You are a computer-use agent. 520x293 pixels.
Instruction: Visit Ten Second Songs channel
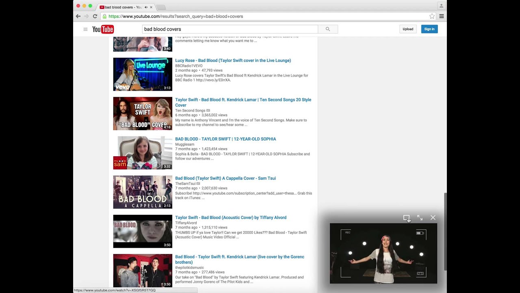[190, 111]
